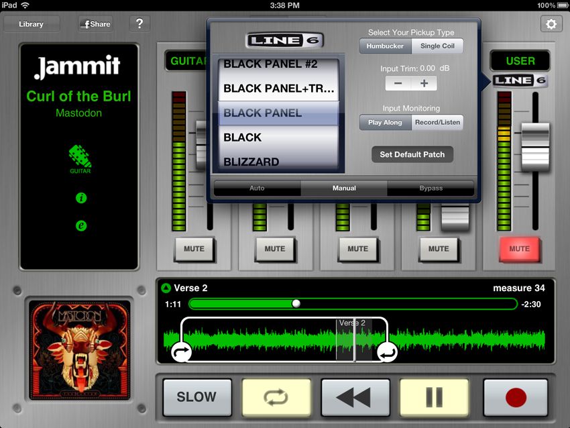Screen dimensions: 570x428
Task: Open the settings gear
Action: [x=551, y=24]
